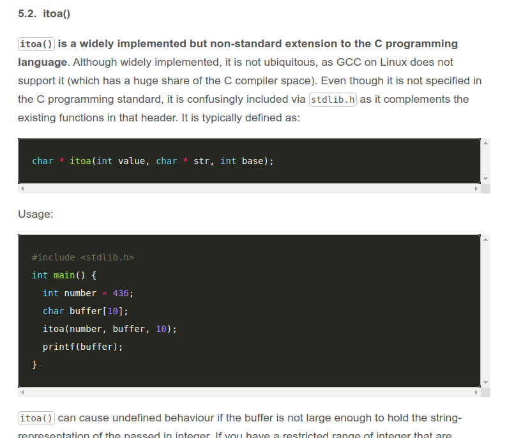Click the down arrow on the itoa prototype scrollbar
This screenshot has height=438, width=507.
tap(485, 179)
